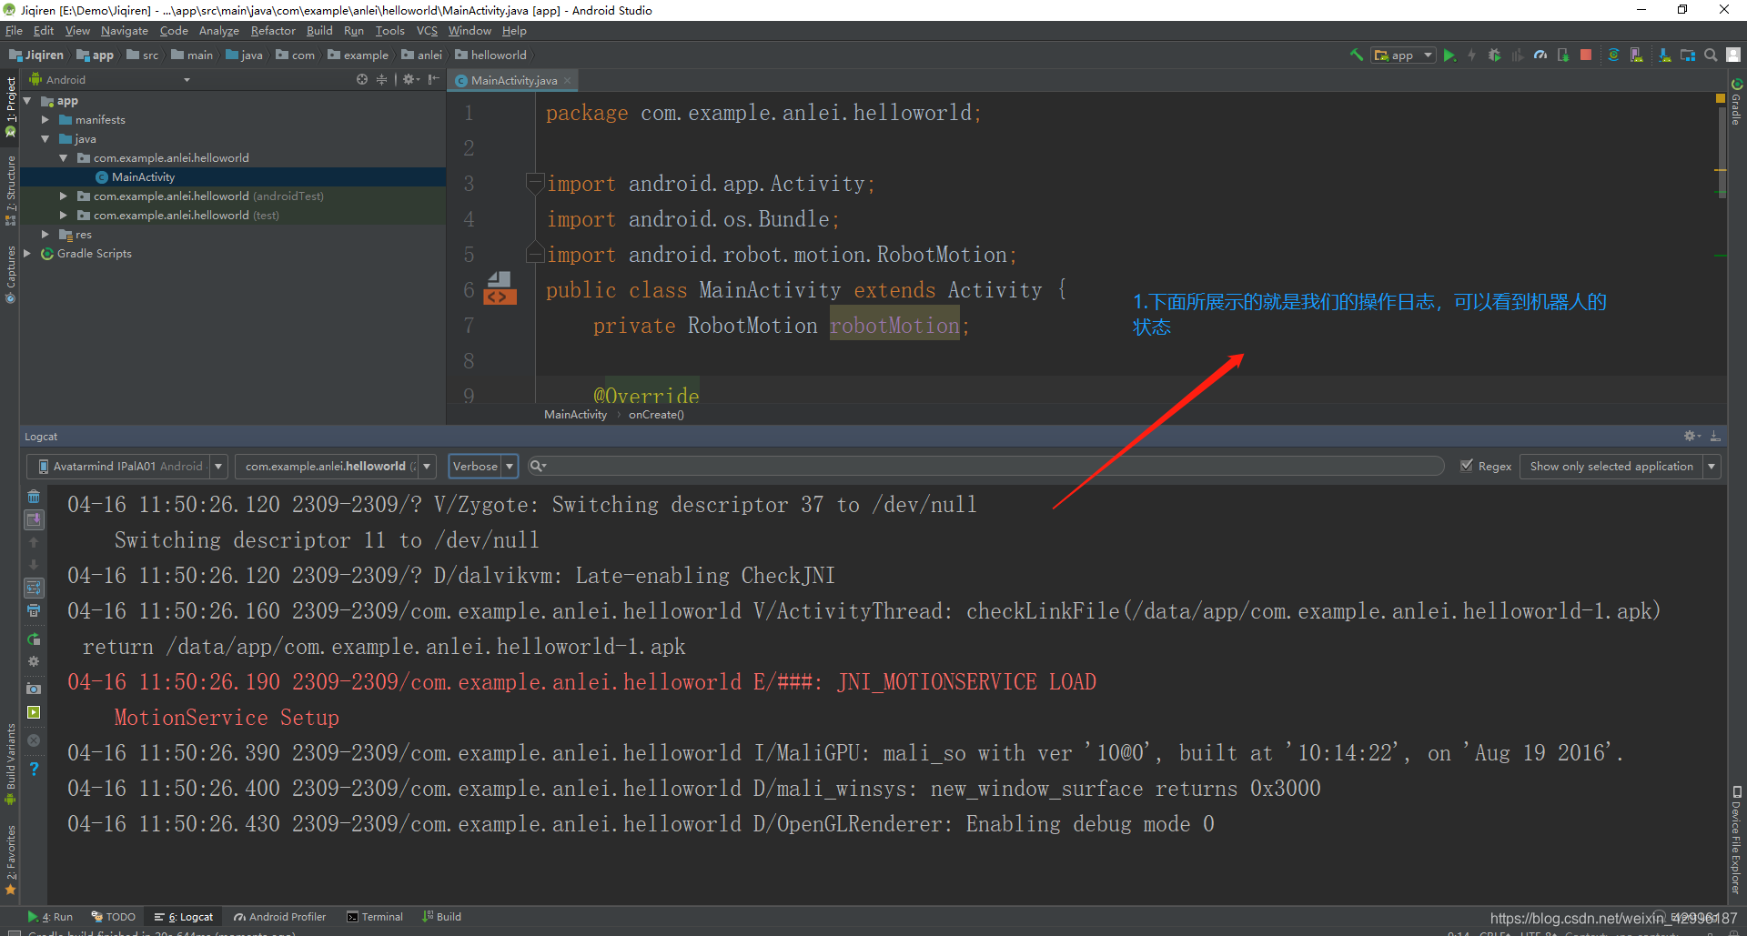Open the VCS menu
The height and width of the screenshot is (936, 1747).
427,30
